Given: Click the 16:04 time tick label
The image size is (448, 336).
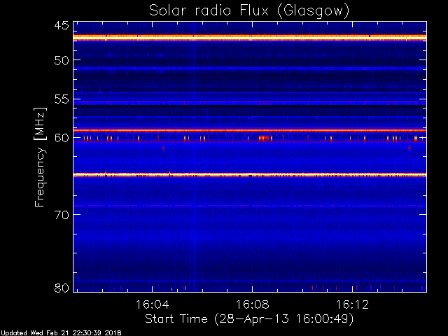Looking at the screenshot, I should (x=152, y=304).
